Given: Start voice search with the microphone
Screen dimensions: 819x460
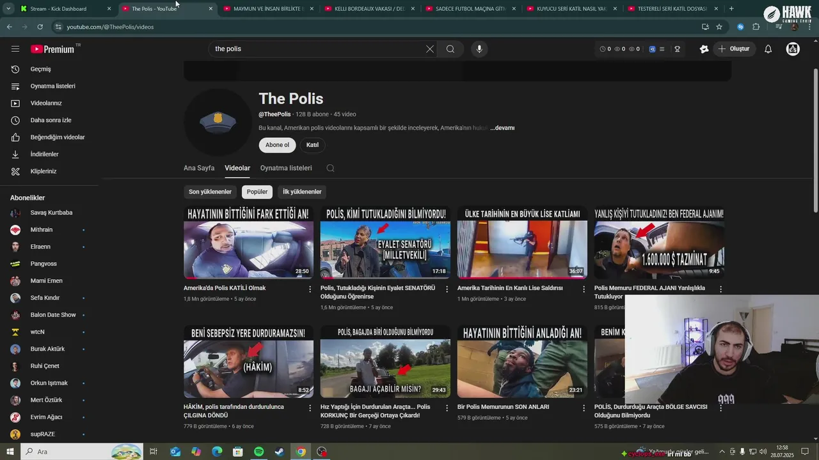Looking at the screenshot, I should click(x=479, y=49).
